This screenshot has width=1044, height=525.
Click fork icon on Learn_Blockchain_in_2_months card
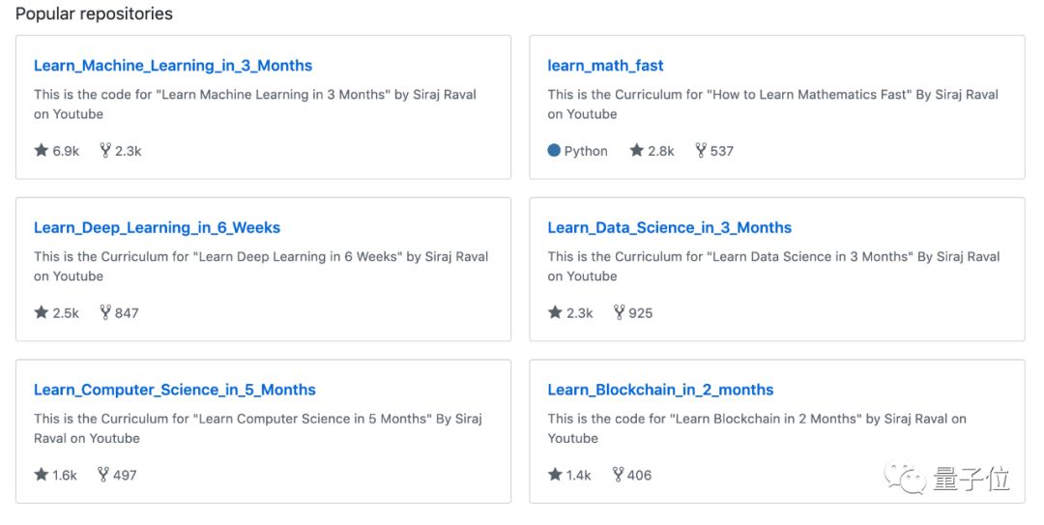coord(618,475)
